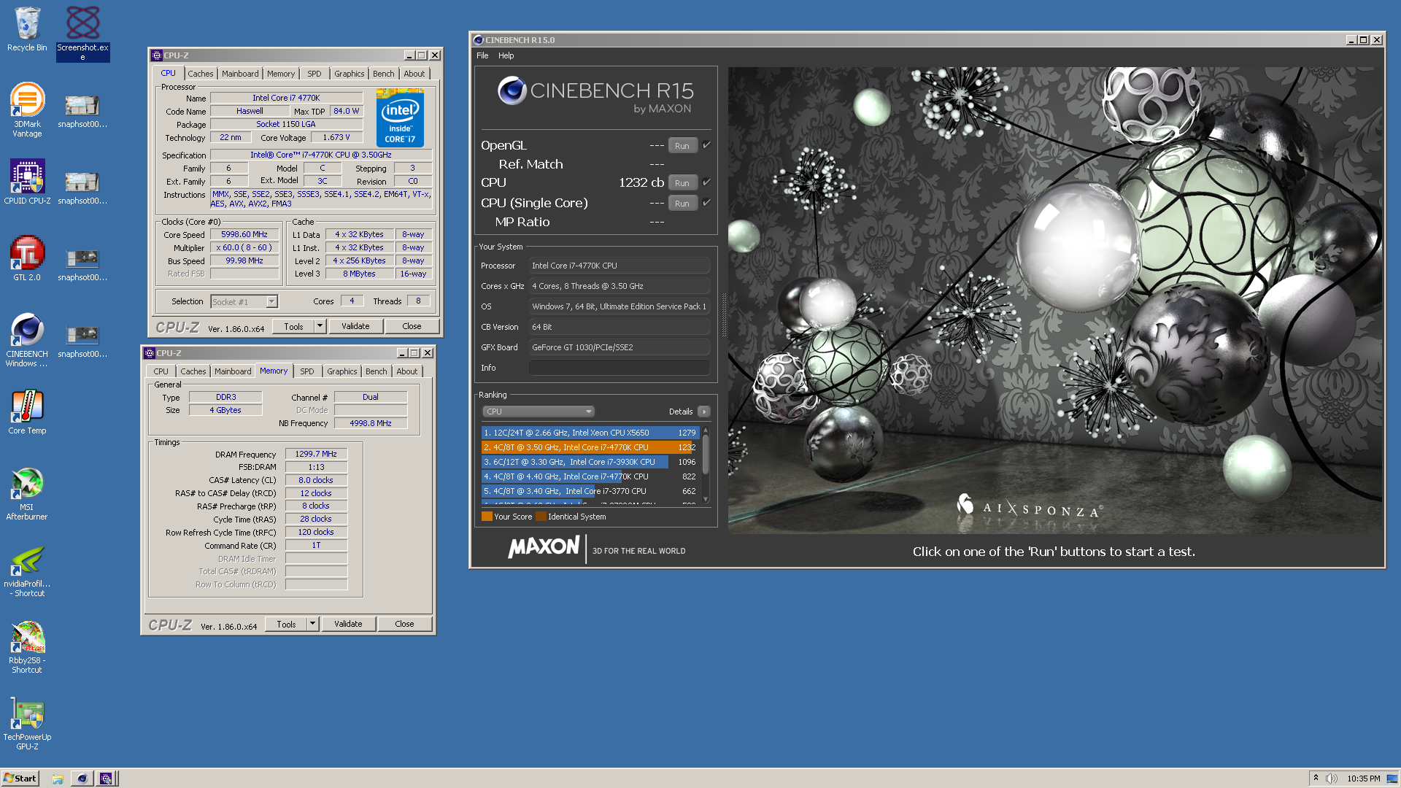Toggle the OpenGL test checkmark
This screenshot has height=788, width=1401.
pos(706,145)
